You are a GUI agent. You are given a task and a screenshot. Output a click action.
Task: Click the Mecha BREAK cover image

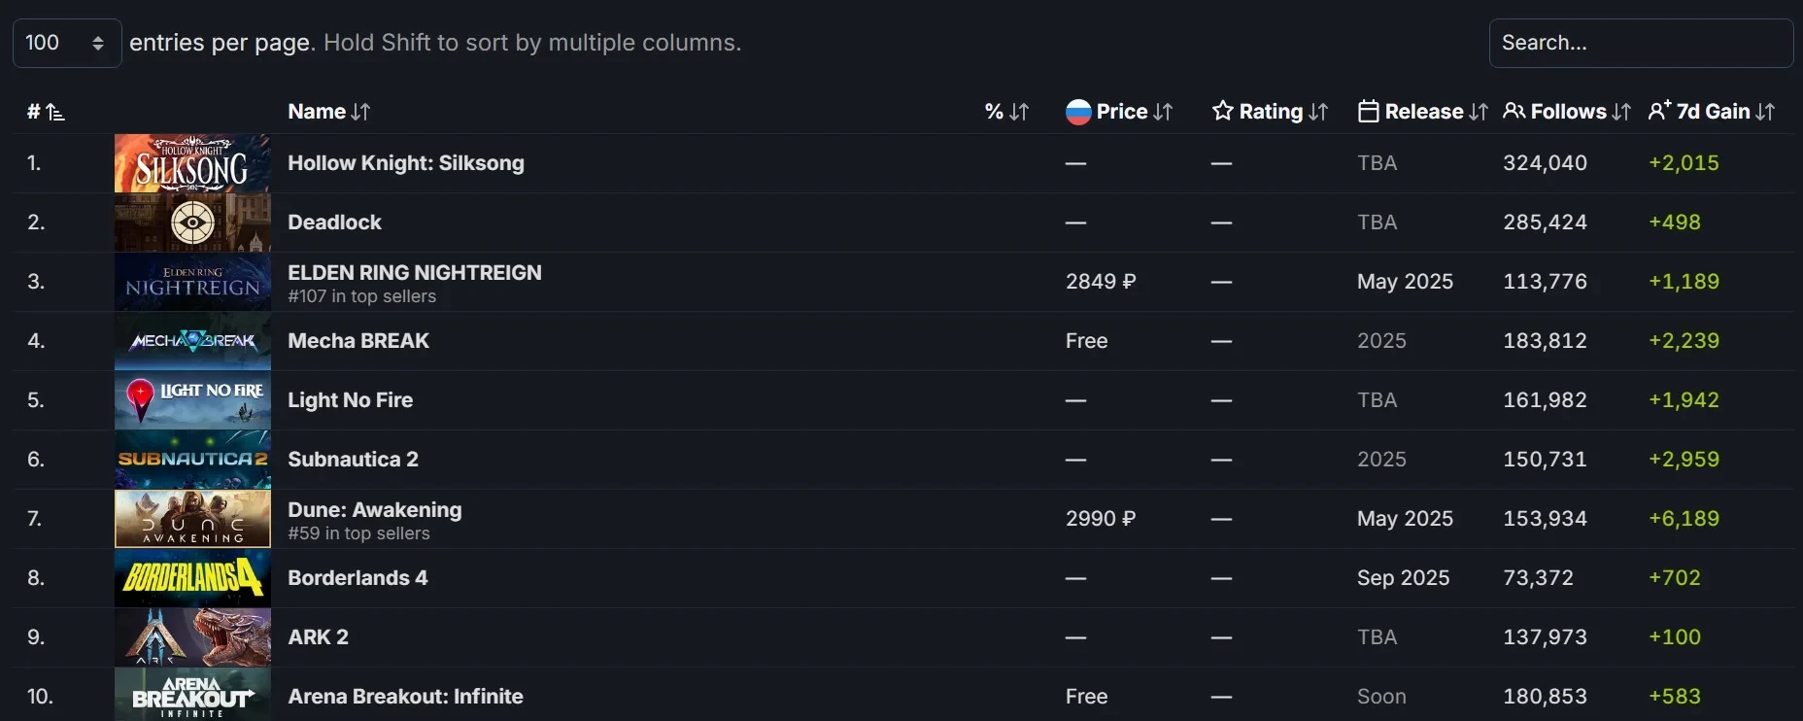(x=192, y=341)
